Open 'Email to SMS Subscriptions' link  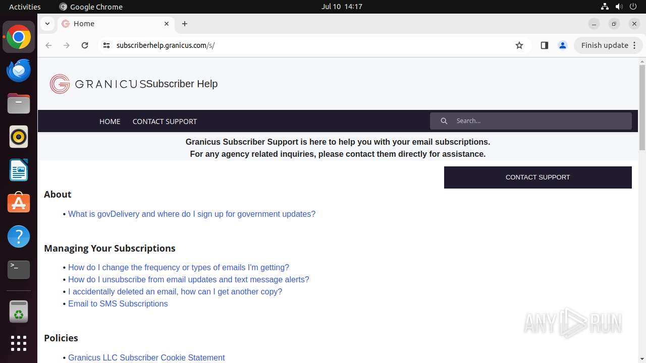click(118, 304)
